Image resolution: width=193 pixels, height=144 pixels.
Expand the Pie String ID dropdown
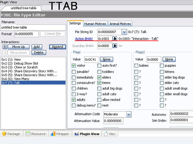point(124,32)
